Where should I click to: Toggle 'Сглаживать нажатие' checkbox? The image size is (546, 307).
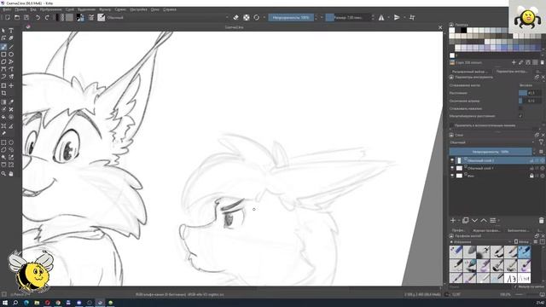[520, 108]
